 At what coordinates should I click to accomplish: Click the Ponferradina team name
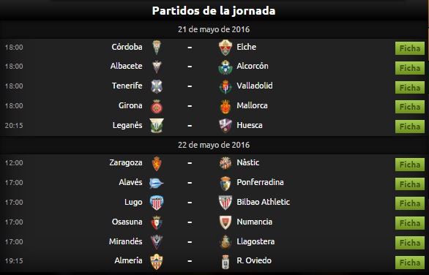(260, 182)
